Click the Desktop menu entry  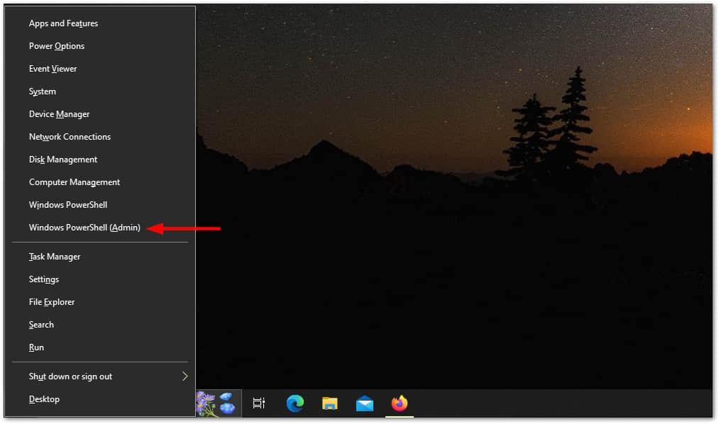[x=44, y=399]
